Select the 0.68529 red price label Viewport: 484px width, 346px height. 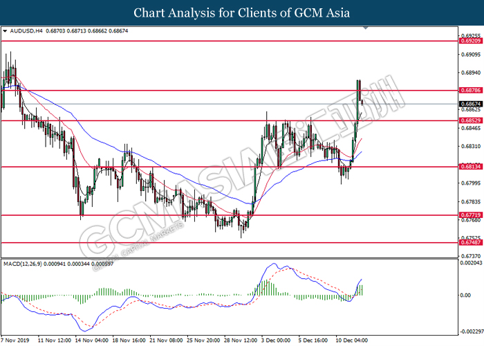click(x=469, y=120)
